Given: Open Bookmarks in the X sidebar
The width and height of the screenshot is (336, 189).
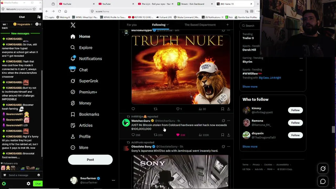Looking at the screenshot, I should click(85, 114).
